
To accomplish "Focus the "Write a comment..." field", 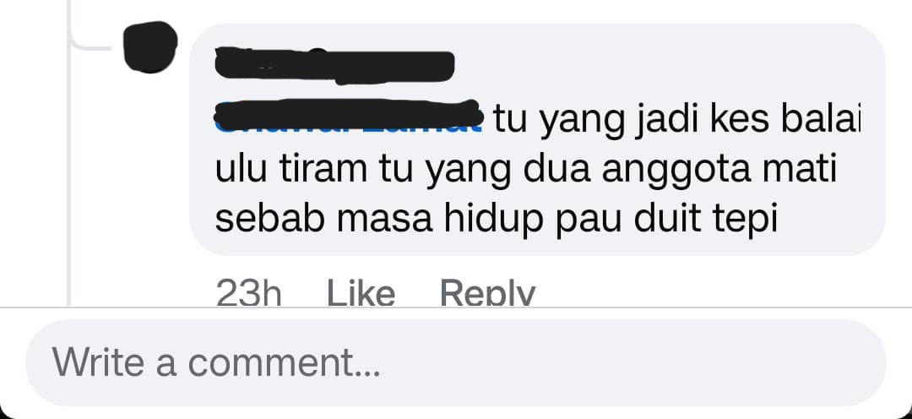I will pos(455,362).
